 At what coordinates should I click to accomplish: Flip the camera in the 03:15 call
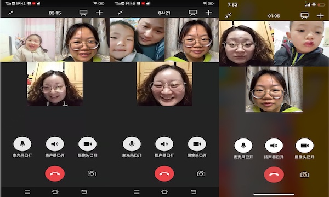92,173
